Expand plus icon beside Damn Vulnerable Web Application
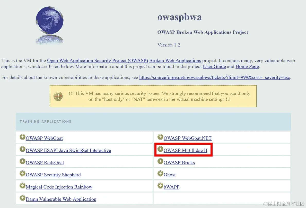The height and width of the screenshot is (208, 306). pyautogui.click(x=22, y=198)
